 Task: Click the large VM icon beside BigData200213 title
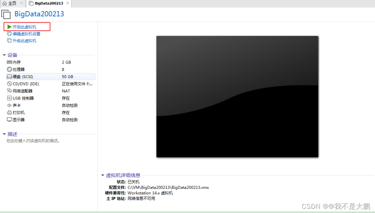tap(6, 14)
